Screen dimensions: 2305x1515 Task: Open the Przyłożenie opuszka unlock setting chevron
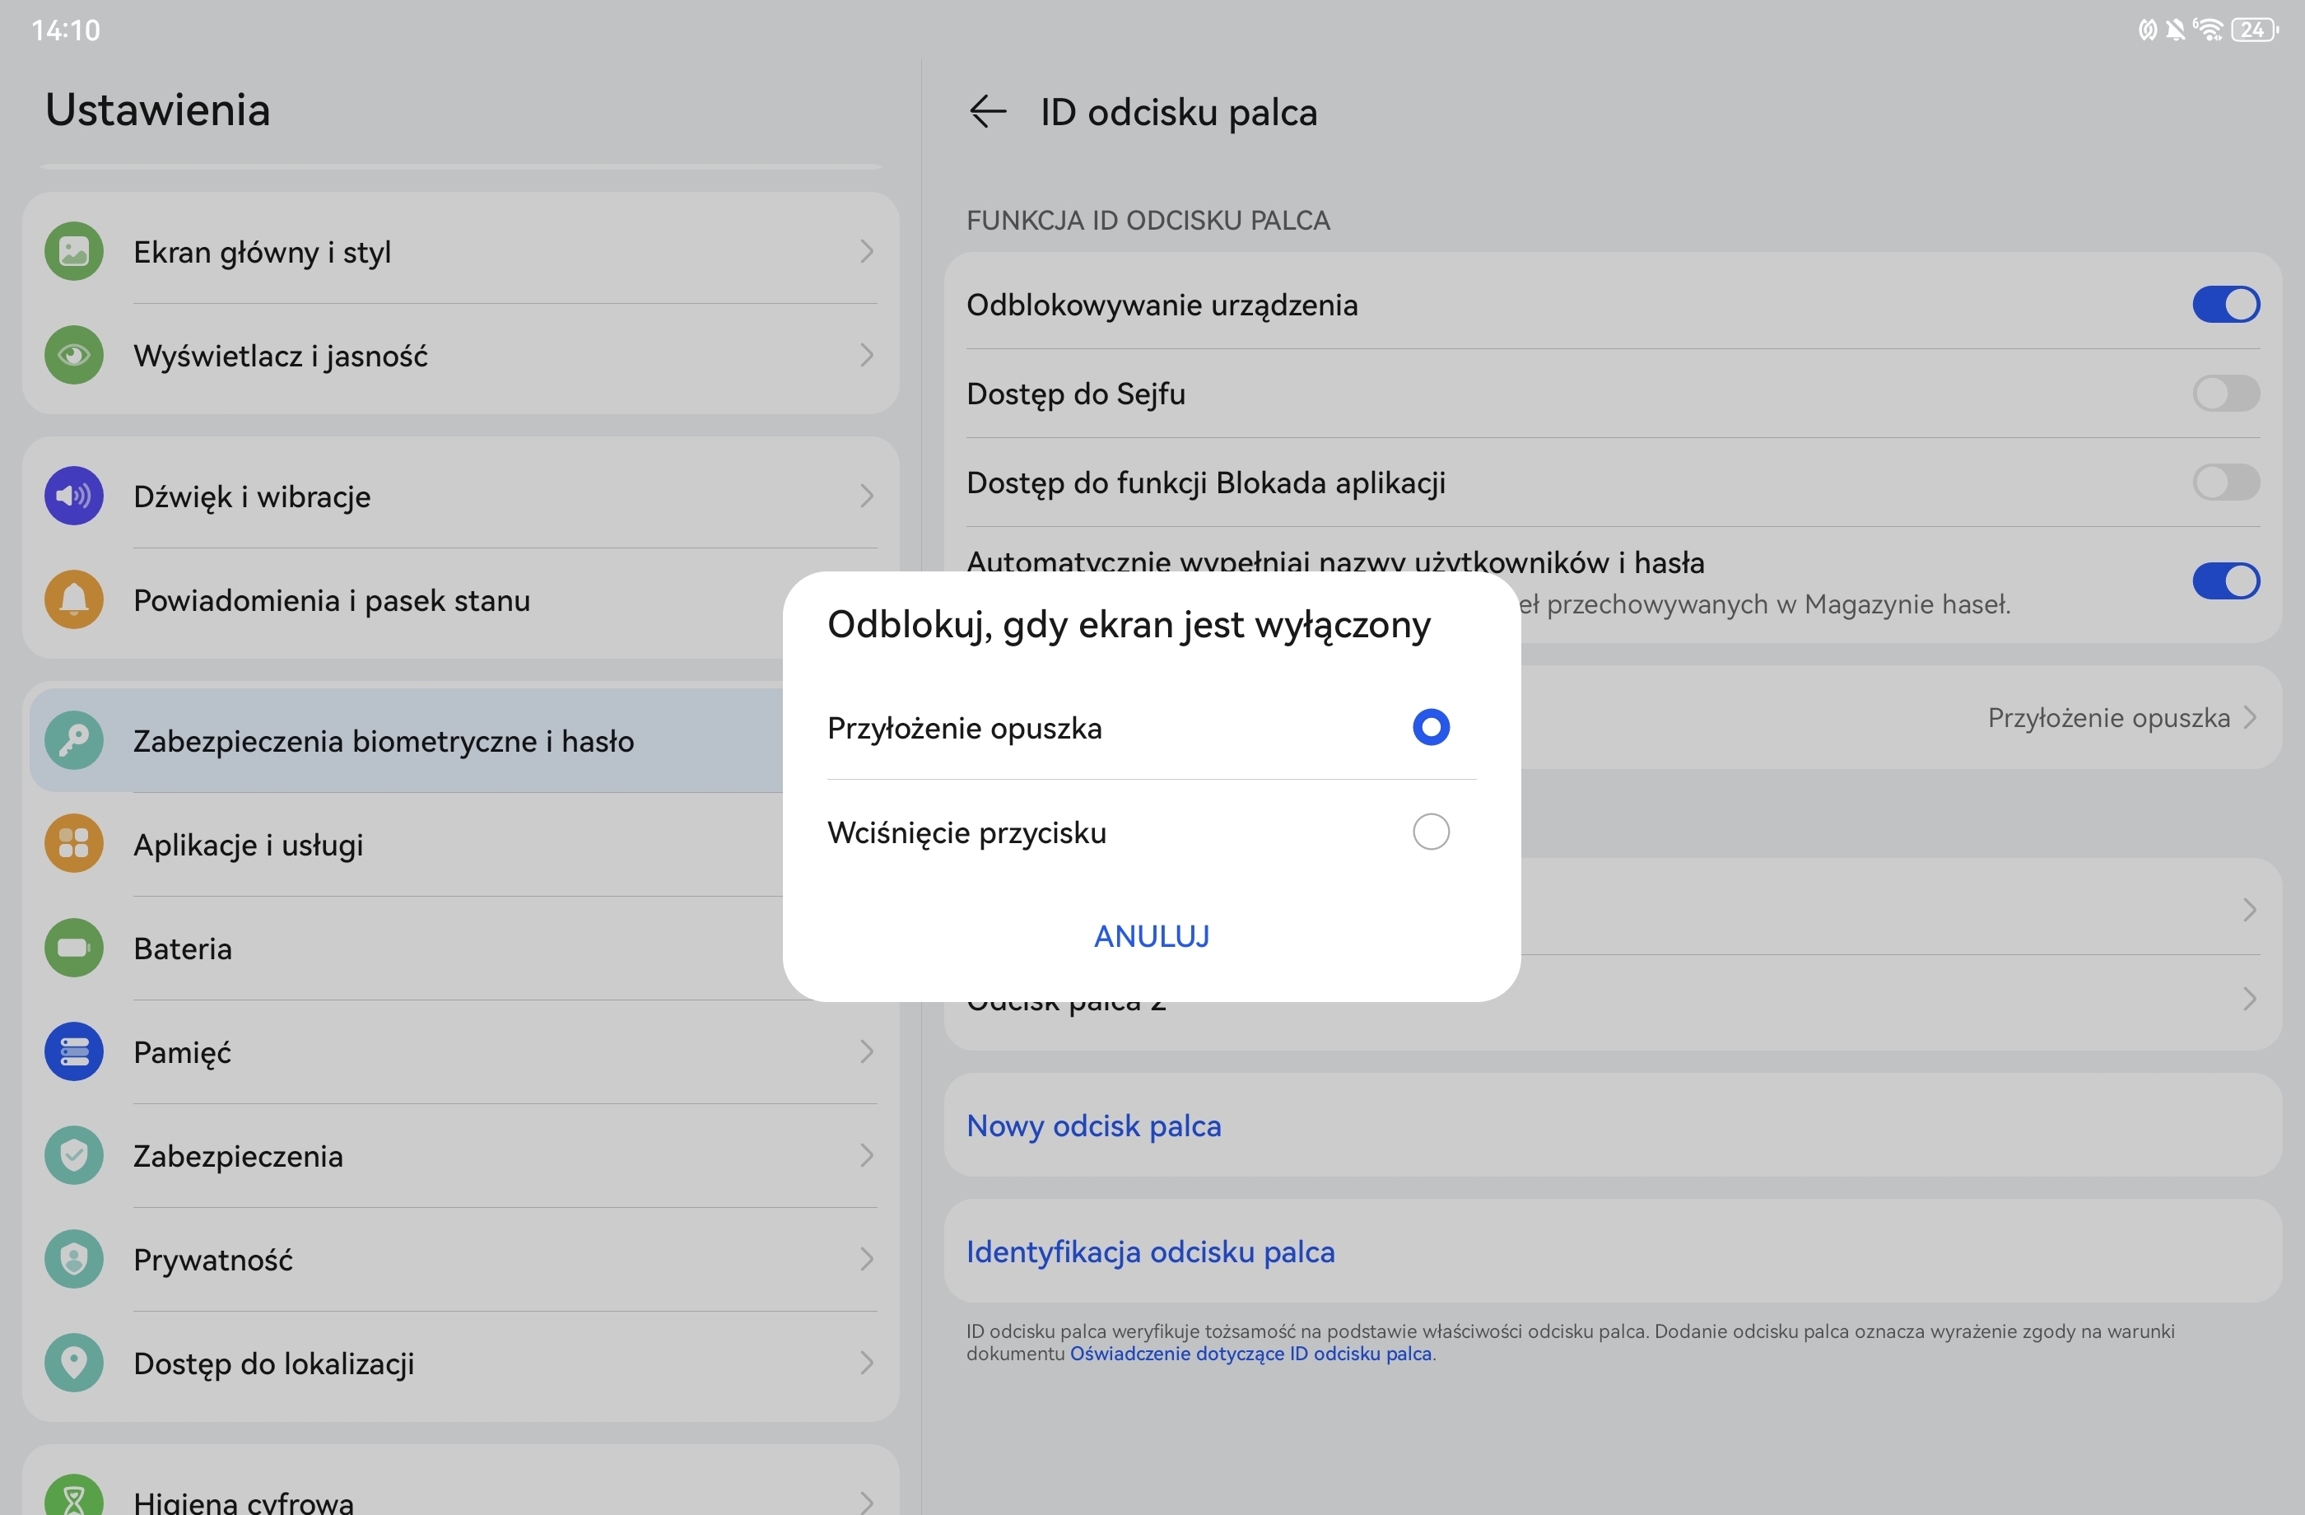(2250, 718)
